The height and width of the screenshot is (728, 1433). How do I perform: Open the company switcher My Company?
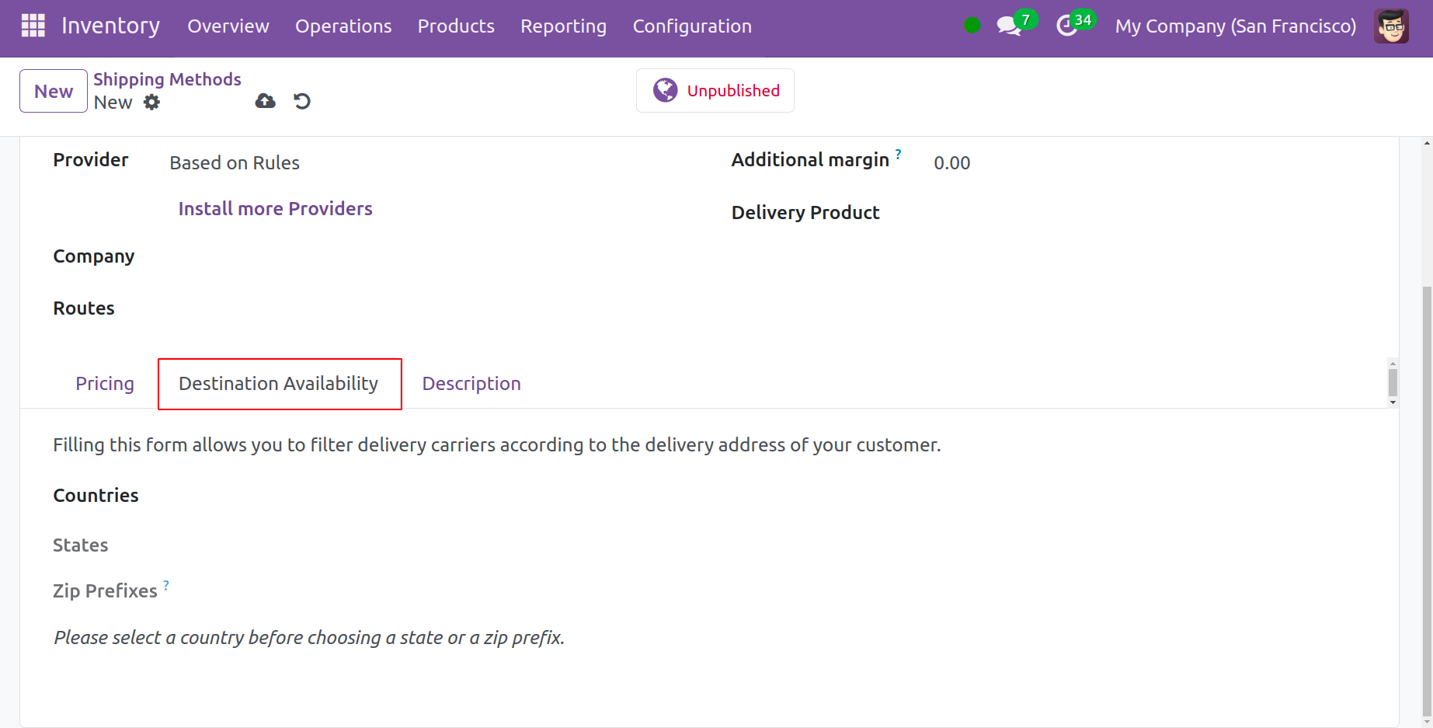tap(1235, 26)
